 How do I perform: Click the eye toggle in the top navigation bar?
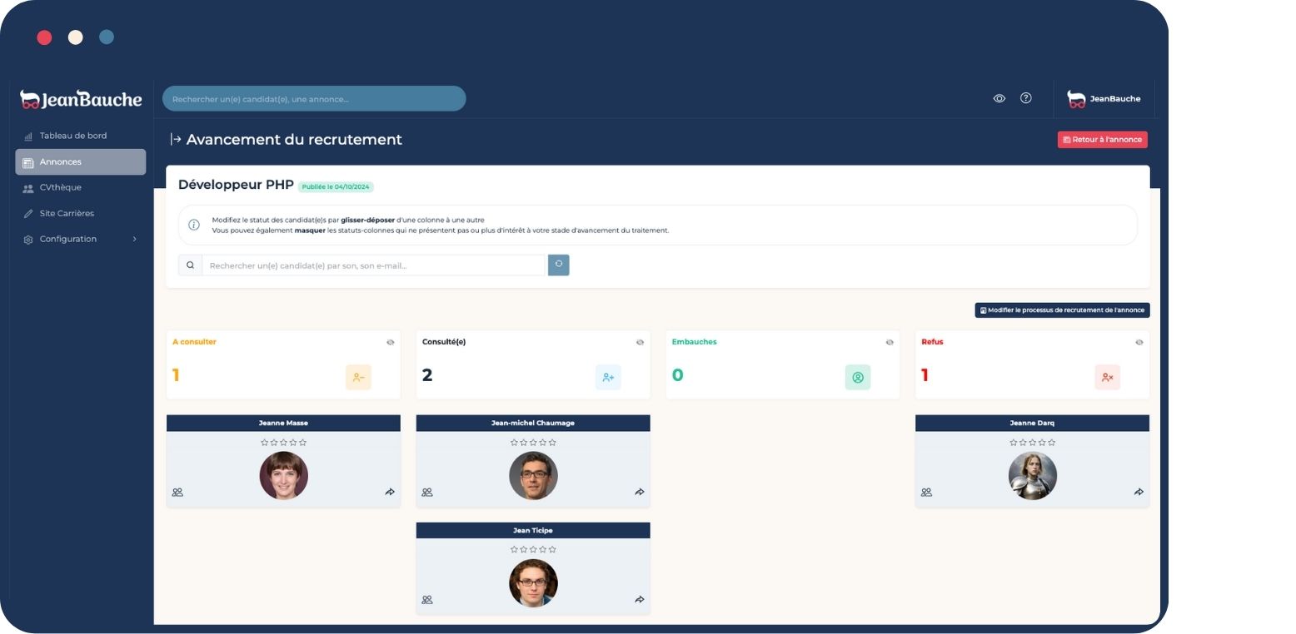[999, 98]
